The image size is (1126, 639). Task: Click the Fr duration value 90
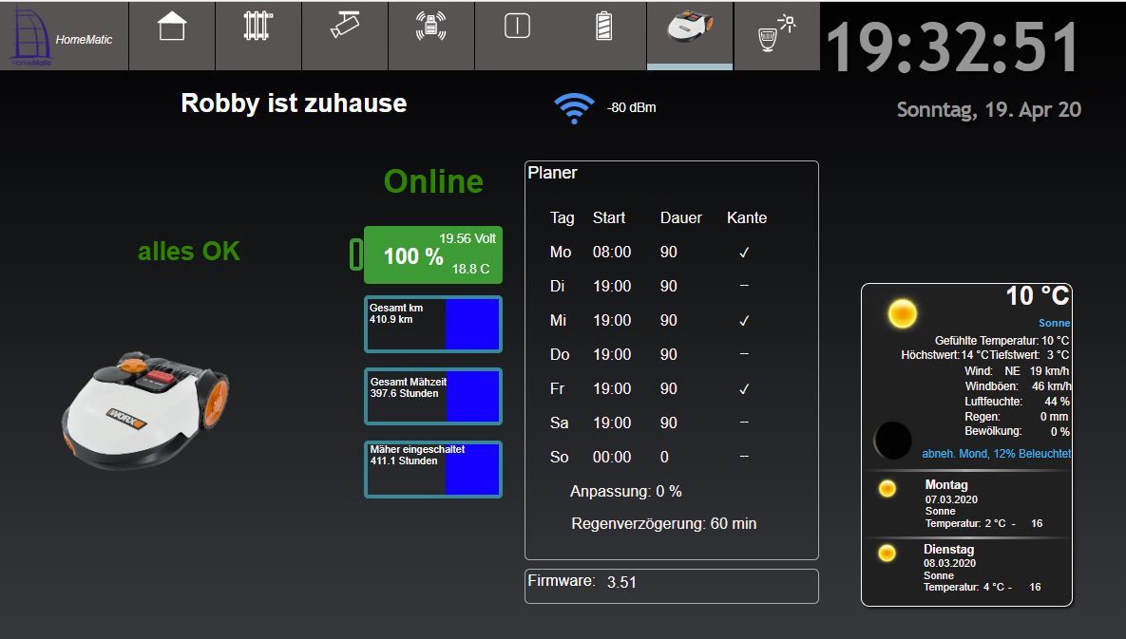pyautogui.click(x=669, y=388)
